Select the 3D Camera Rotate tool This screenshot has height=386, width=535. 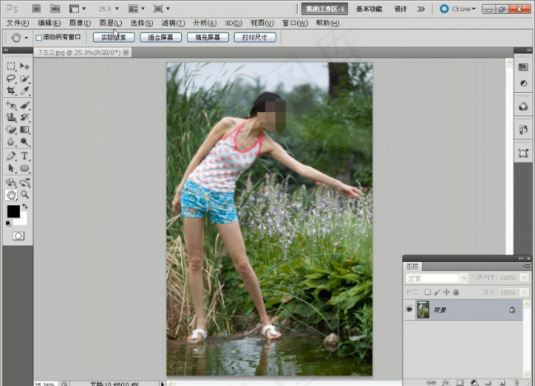[25, 182]
